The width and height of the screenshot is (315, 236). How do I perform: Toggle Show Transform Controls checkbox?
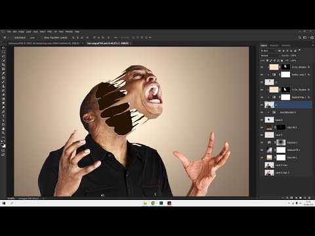(x=42, y=37)
